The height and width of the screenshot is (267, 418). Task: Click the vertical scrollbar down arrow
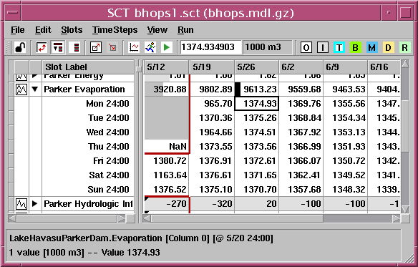click(405, 209)
